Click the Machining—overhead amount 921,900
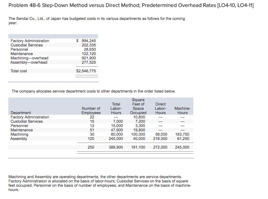This screenshot has height=199, width=268. 89,58
